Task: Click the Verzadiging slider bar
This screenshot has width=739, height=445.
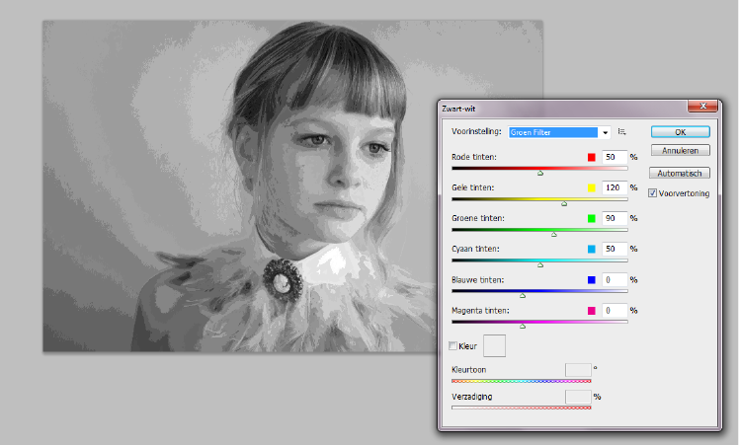Action: (522, 408)
